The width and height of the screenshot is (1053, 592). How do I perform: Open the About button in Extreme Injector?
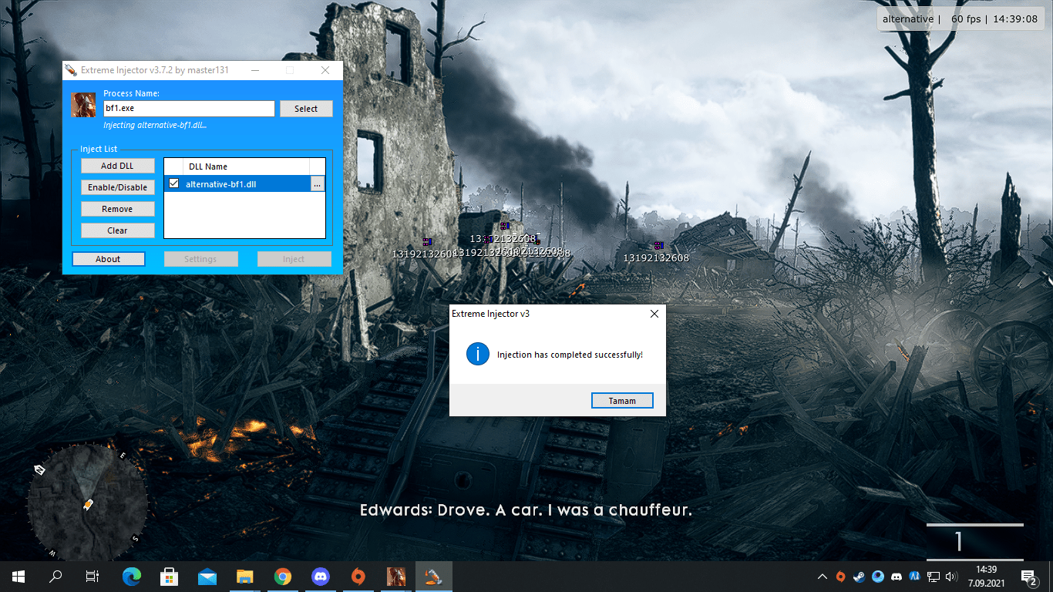tap(108, 259)
